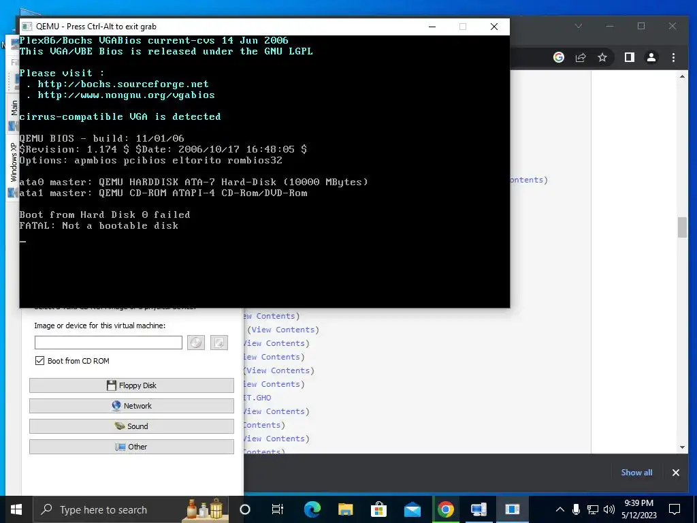Click the microphone tray icon
Viewport: 697px width, 523px height.
pyautogui.click(x=576, y=509)
